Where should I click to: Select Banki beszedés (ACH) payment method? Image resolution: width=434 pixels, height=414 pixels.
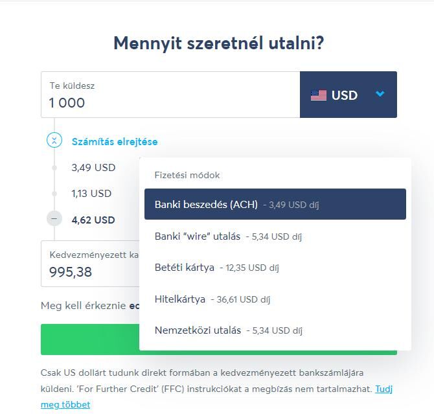click(275, 204)
